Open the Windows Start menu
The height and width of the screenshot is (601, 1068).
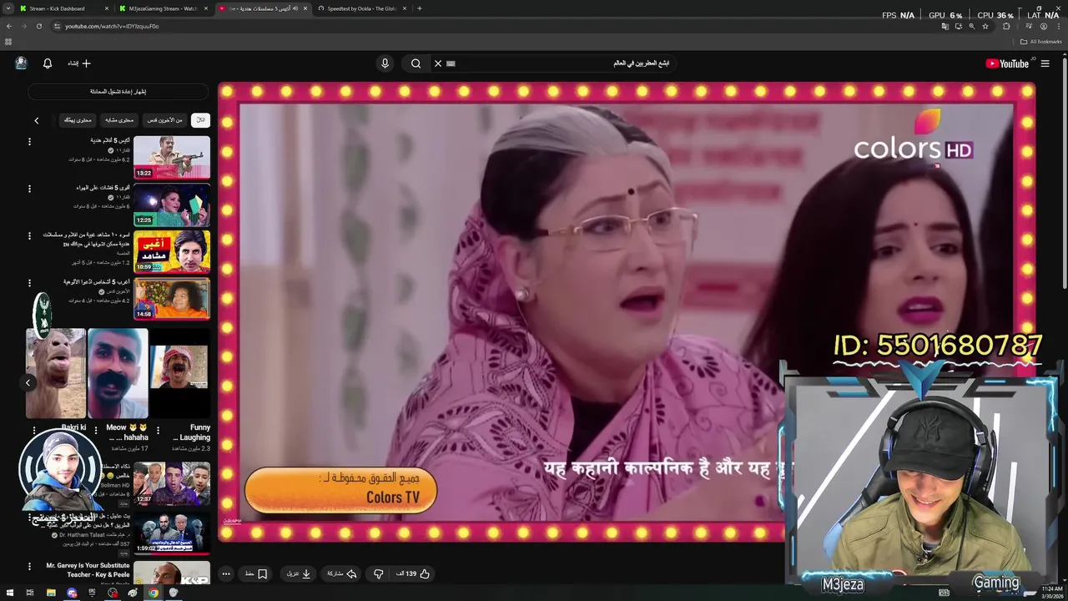tap(9, 593)
